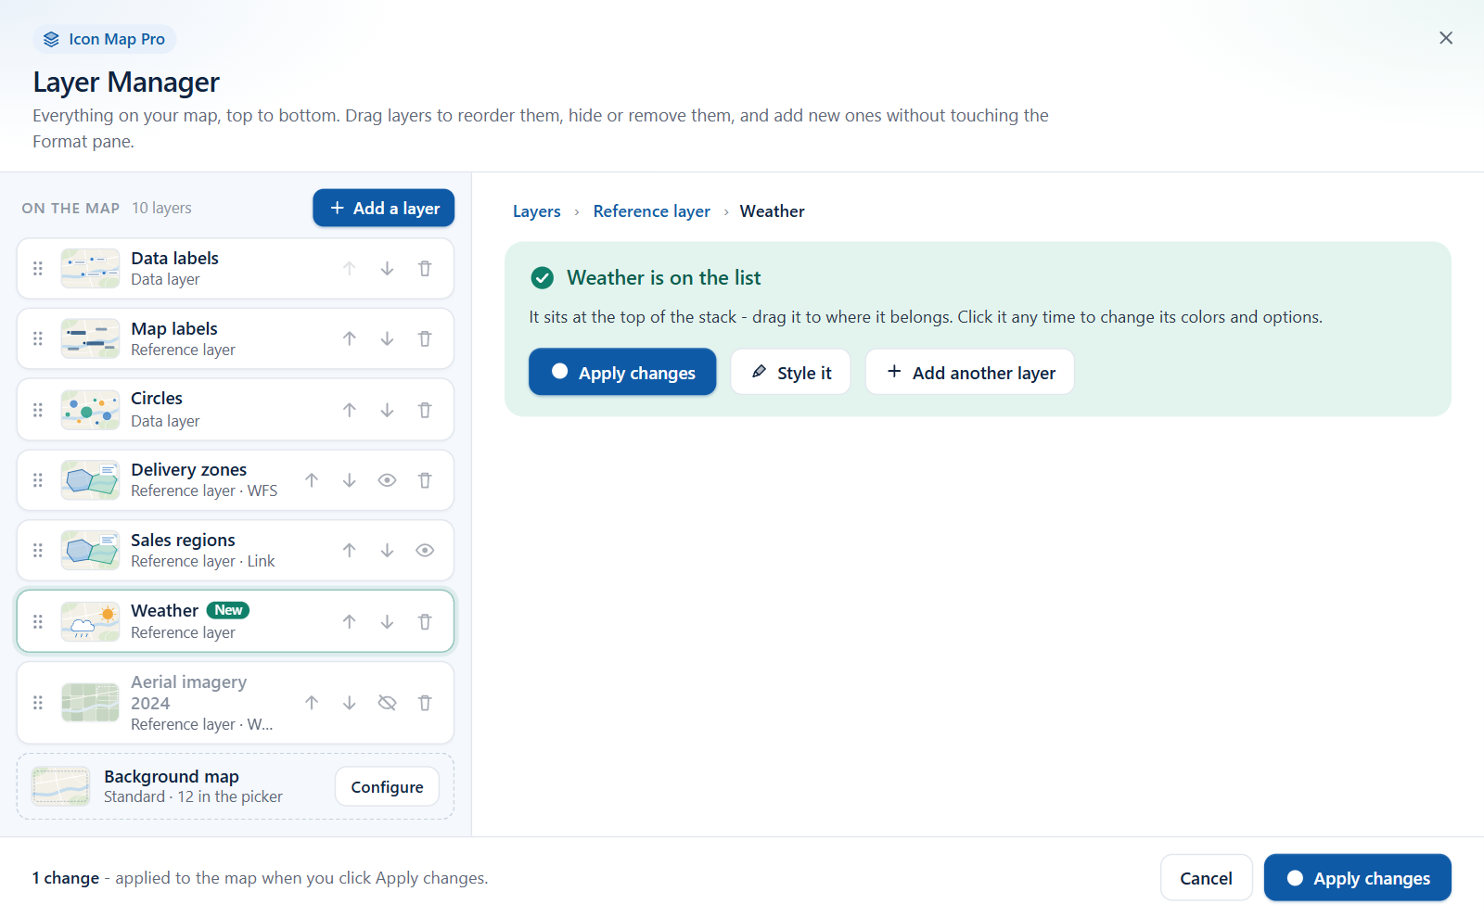This screenshot has height=917, width=1484.
Task: Move Weather layer down
Action: (x=388, y=622)
